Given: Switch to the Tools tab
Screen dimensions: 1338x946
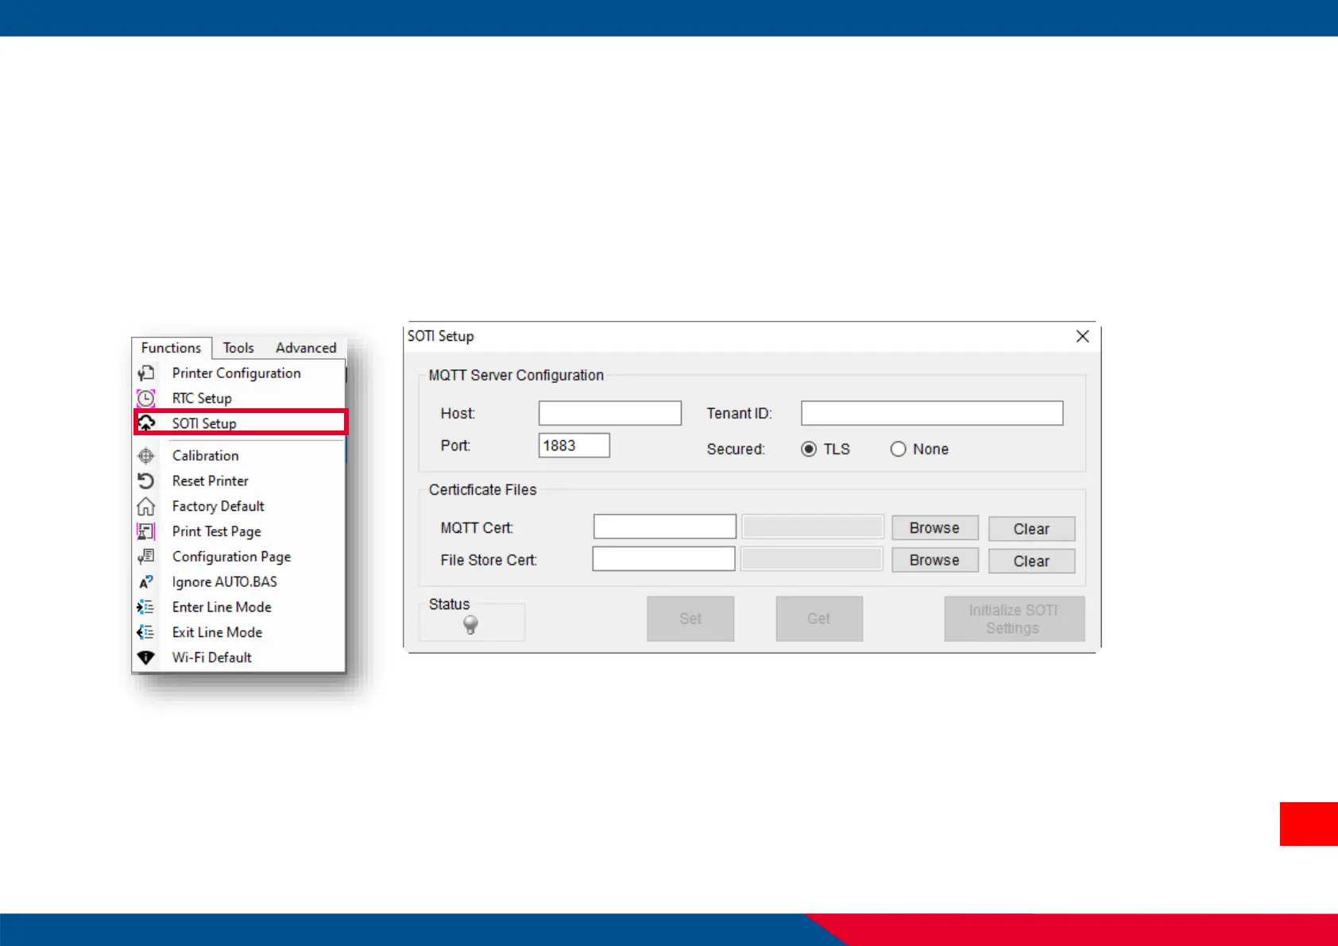Looking at the screenshot, I should [238, 348].
